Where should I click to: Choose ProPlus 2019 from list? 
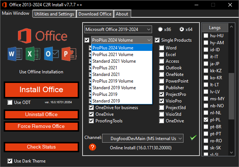[x=122, y=94]
